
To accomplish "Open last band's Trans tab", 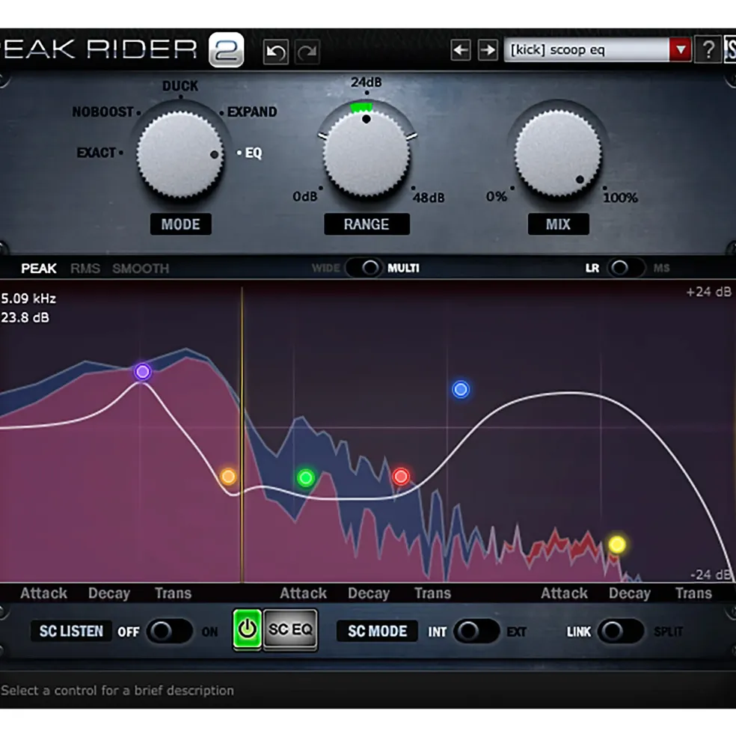I will tap(693, 593).
